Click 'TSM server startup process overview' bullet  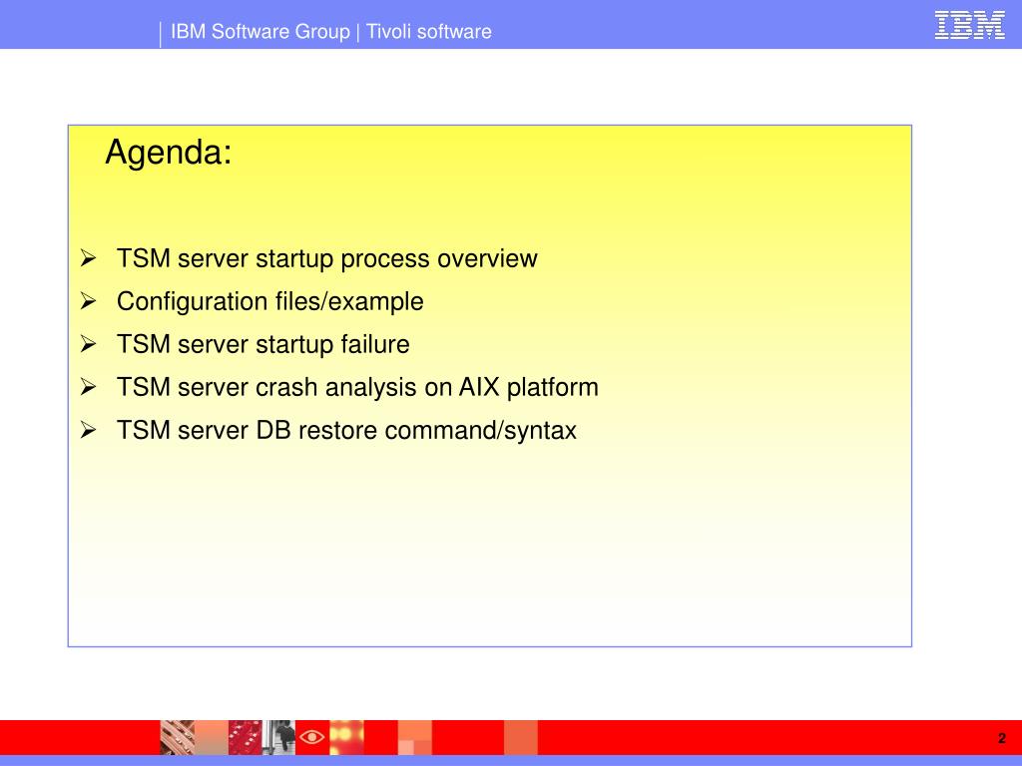pos(326,258)
